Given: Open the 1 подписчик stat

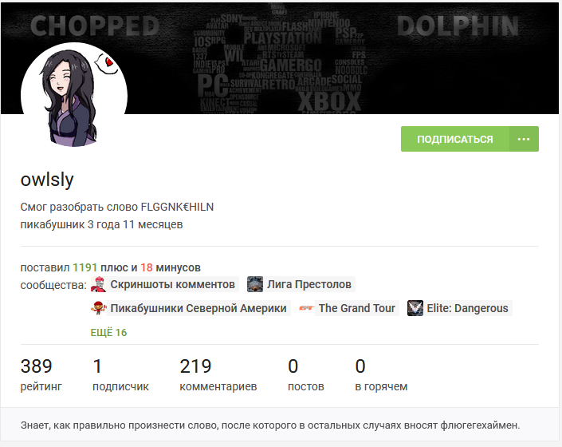Looking at the screenshot, I should [121, 375].
